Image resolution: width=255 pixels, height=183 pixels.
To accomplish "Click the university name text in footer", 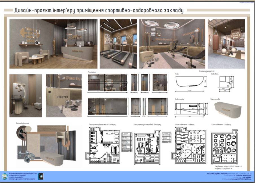I will coord(23,174).
